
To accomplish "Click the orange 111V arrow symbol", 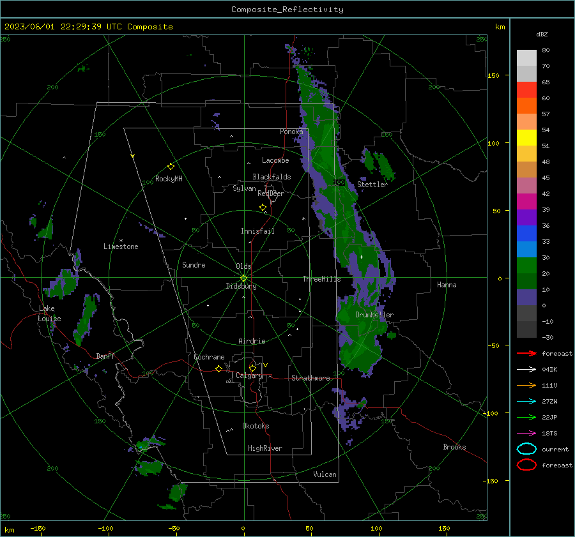I will coord(526,385).
